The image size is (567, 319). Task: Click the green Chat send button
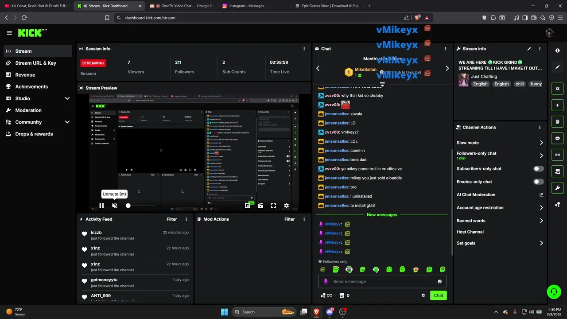(438, 296)
